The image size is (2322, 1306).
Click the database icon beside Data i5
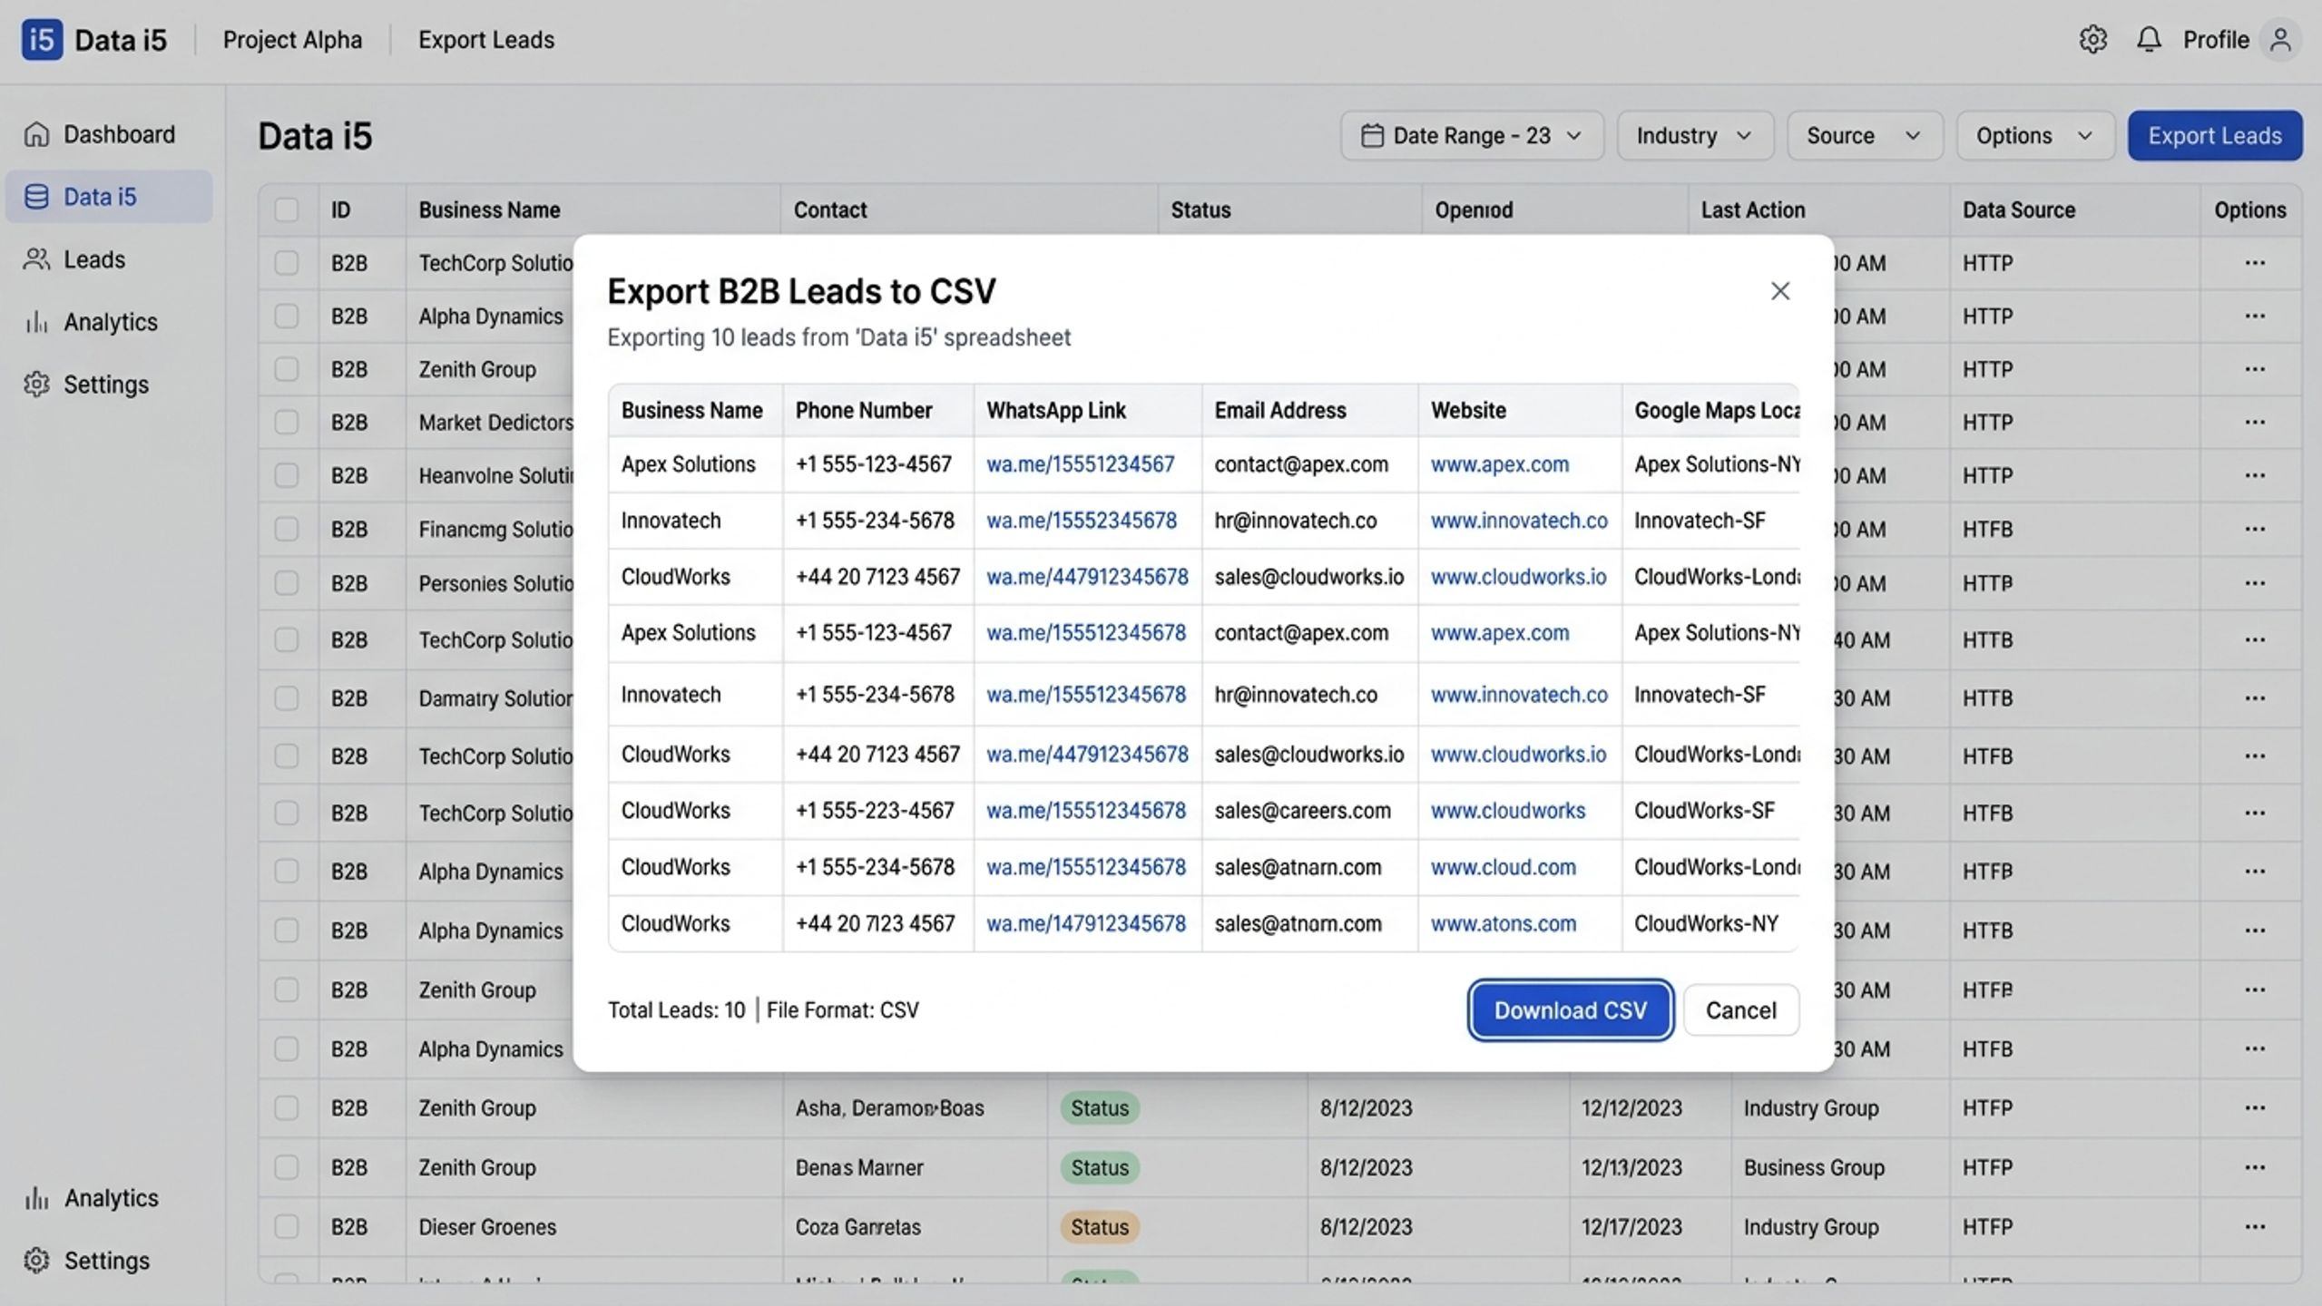click(x=36, y=197)
